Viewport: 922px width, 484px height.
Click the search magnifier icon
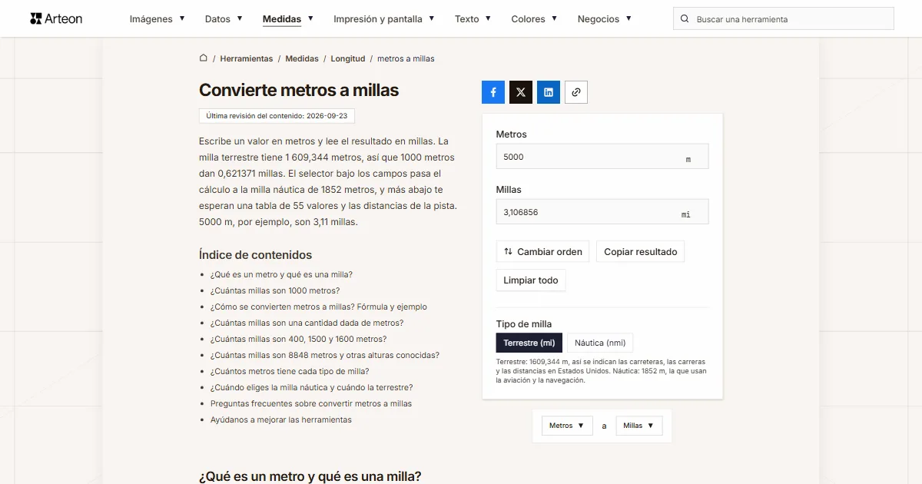(685, 19)
